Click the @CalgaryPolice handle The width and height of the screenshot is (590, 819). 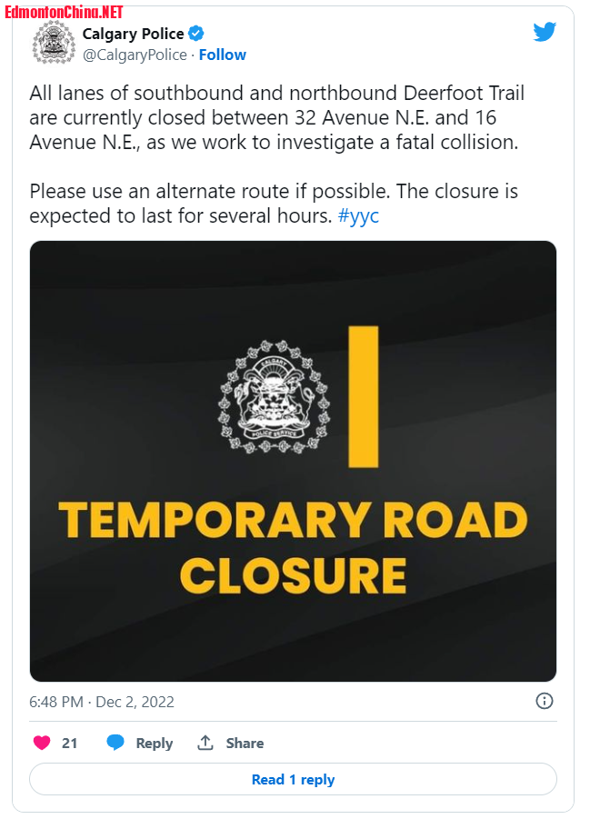pos(135,55)
